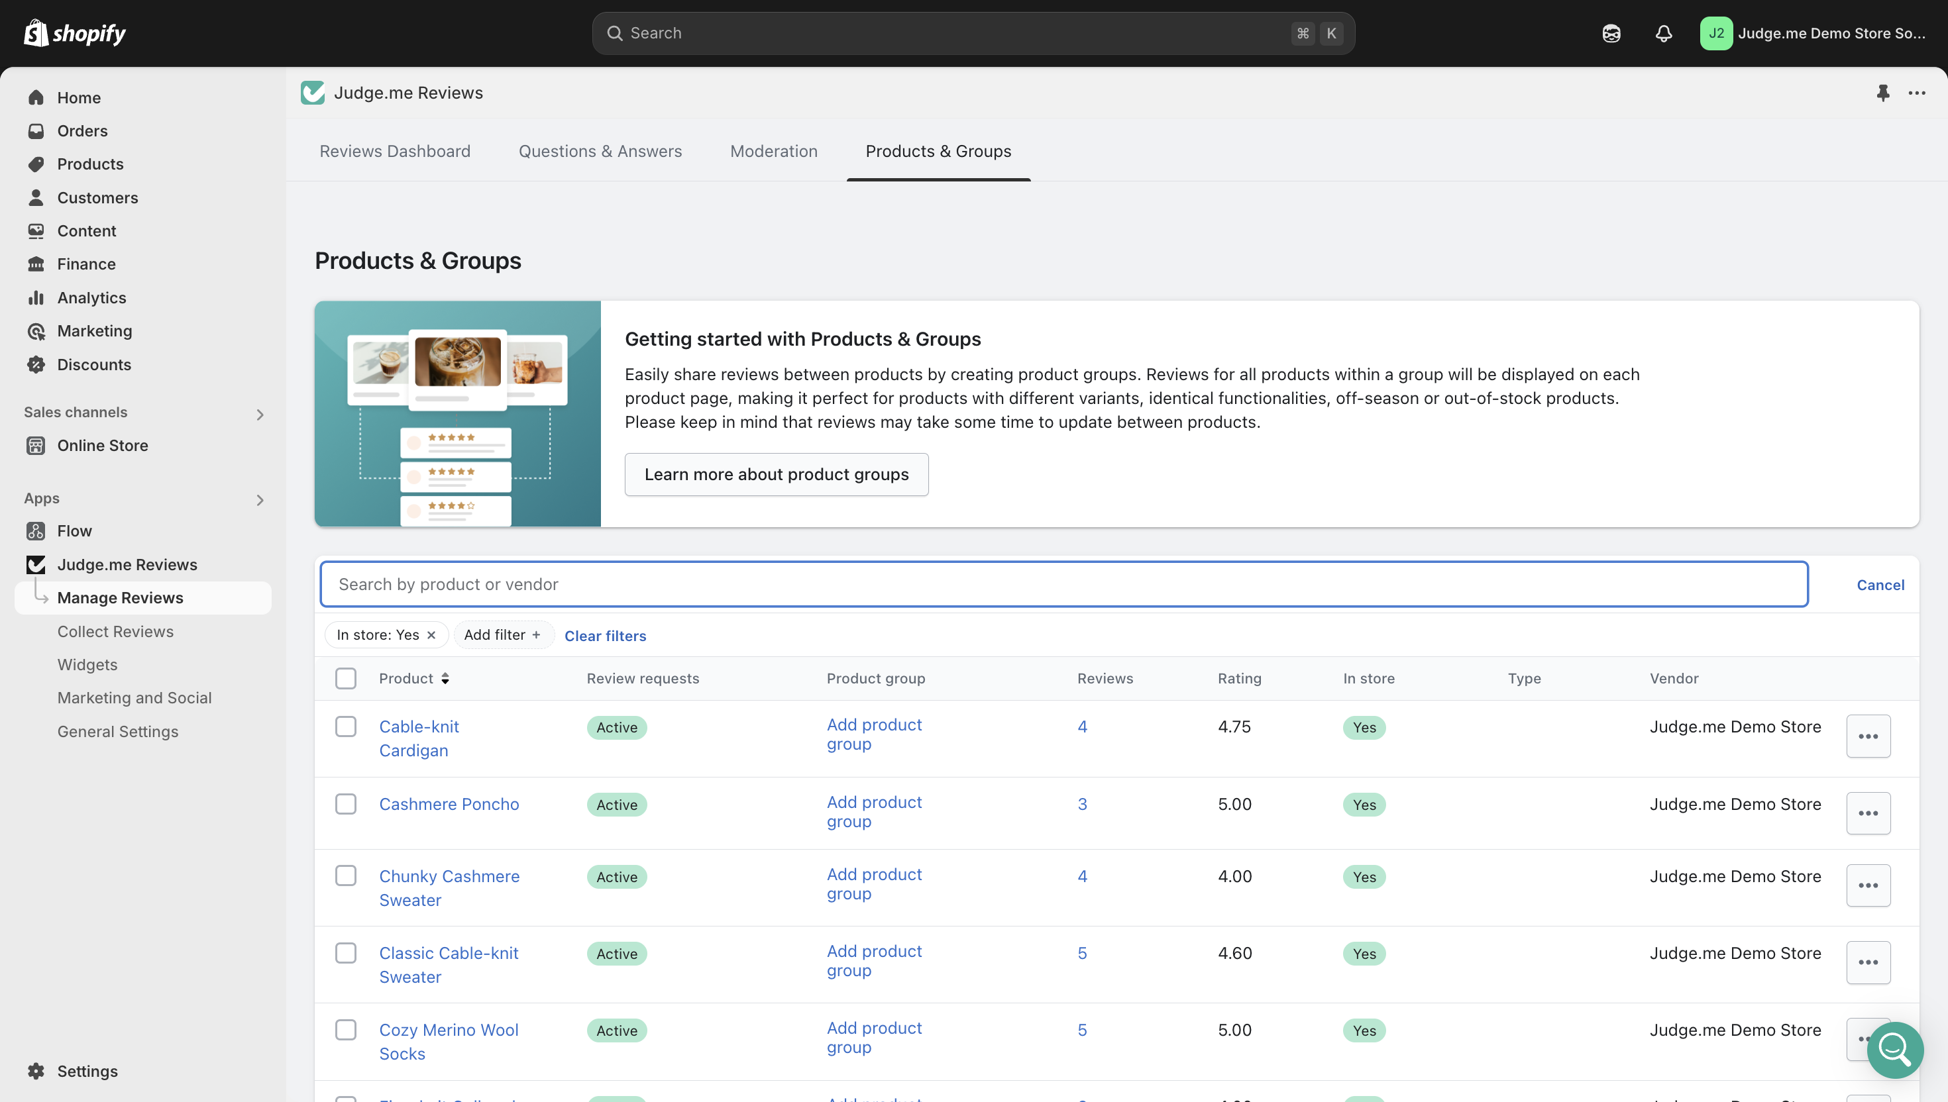1948x1102 pixels.
Task: Open Widgets in the sidebar
Action: click(x=87, y=664)
